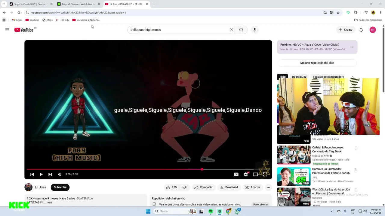This screenshot has width=385, height=216.
Task: Click the magnifier search button
Action: pos(241,30)
